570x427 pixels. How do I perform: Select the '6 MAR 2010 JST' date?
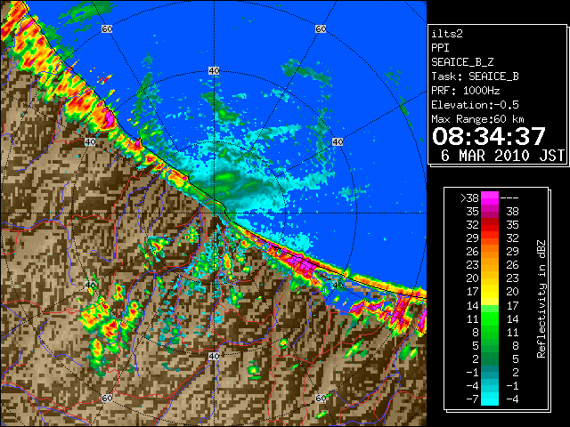[x=502, y=156]
